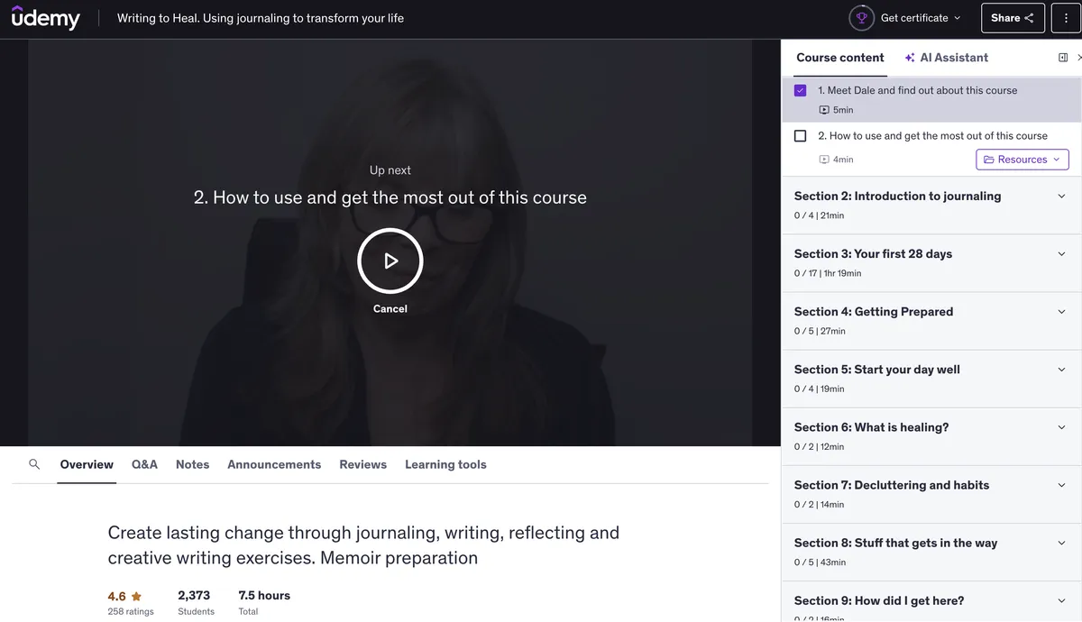Open the Get certificate dropdown
The height and width of the screenshot is (622, 1082).
pyautogui.click(x=920, y=18)
